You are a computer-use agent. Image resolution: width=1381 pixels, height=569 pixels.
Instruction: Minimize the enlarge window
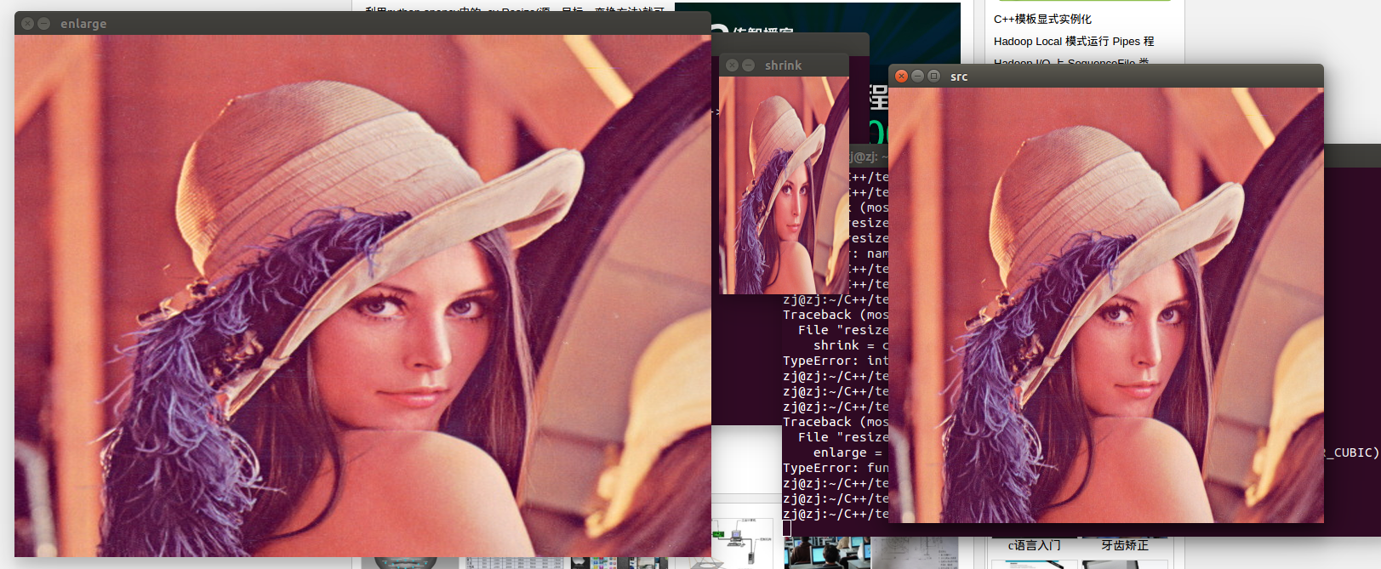43,24
